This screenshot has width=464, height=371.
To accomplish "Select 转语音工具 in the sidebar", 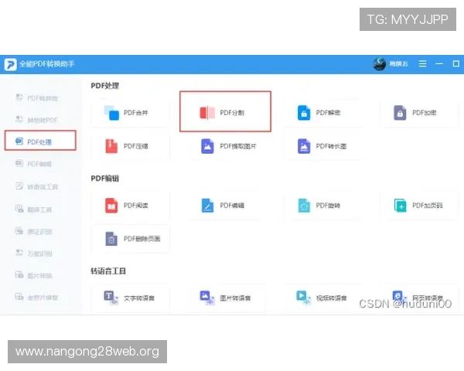I will [x=36, y=187].
